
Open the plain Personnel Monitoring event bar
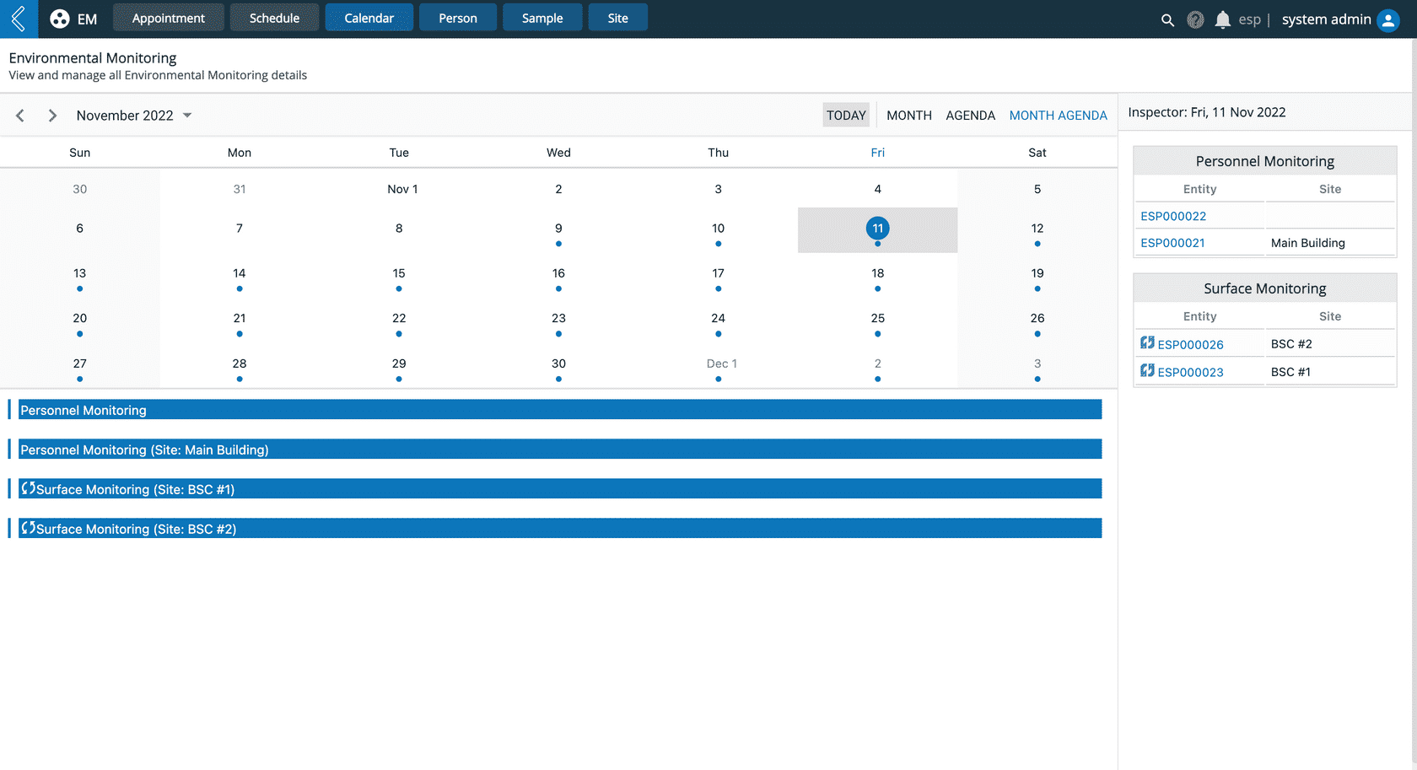coord(560,410)
